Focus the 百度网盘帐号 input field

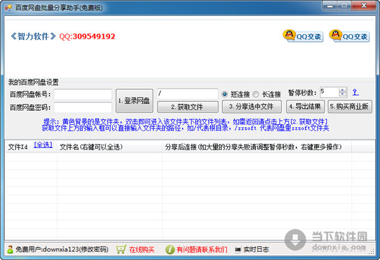(x=83, y=94)
